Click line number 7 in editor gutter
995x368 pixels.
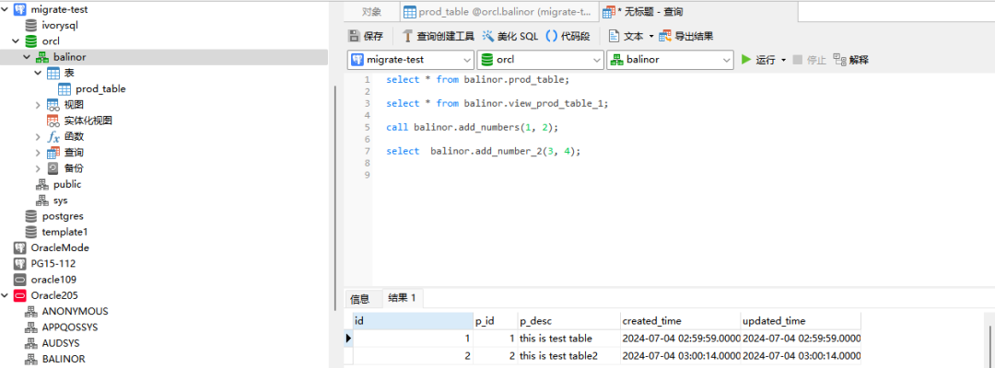[x=368, y=152]
